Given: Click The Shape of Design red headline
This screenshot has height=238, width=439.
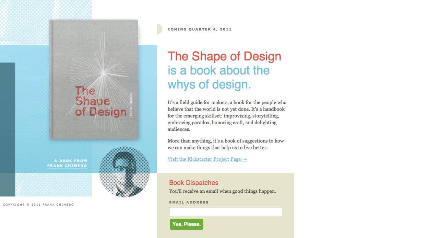Looking at the screenshot, I should point(224,56).
